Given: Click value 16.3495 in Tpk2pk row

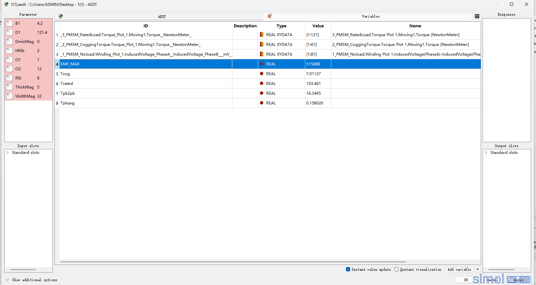Looking at the screenshot, I should 313,93.
